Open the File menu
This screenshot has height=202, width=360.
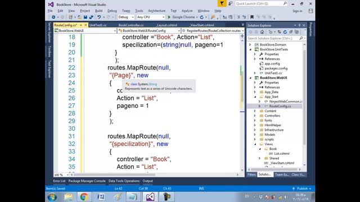(50, 11)
